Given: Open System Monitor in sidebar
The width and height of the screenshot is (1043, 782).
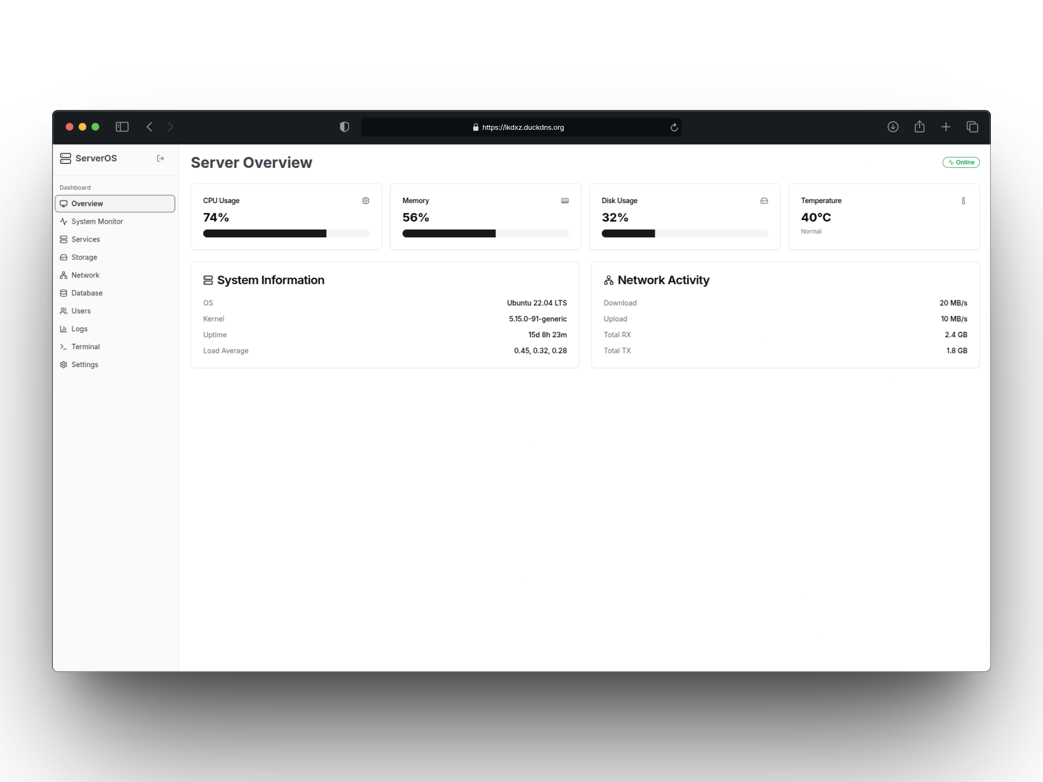Looking at the screenshot, I should (x=97, y=222).
